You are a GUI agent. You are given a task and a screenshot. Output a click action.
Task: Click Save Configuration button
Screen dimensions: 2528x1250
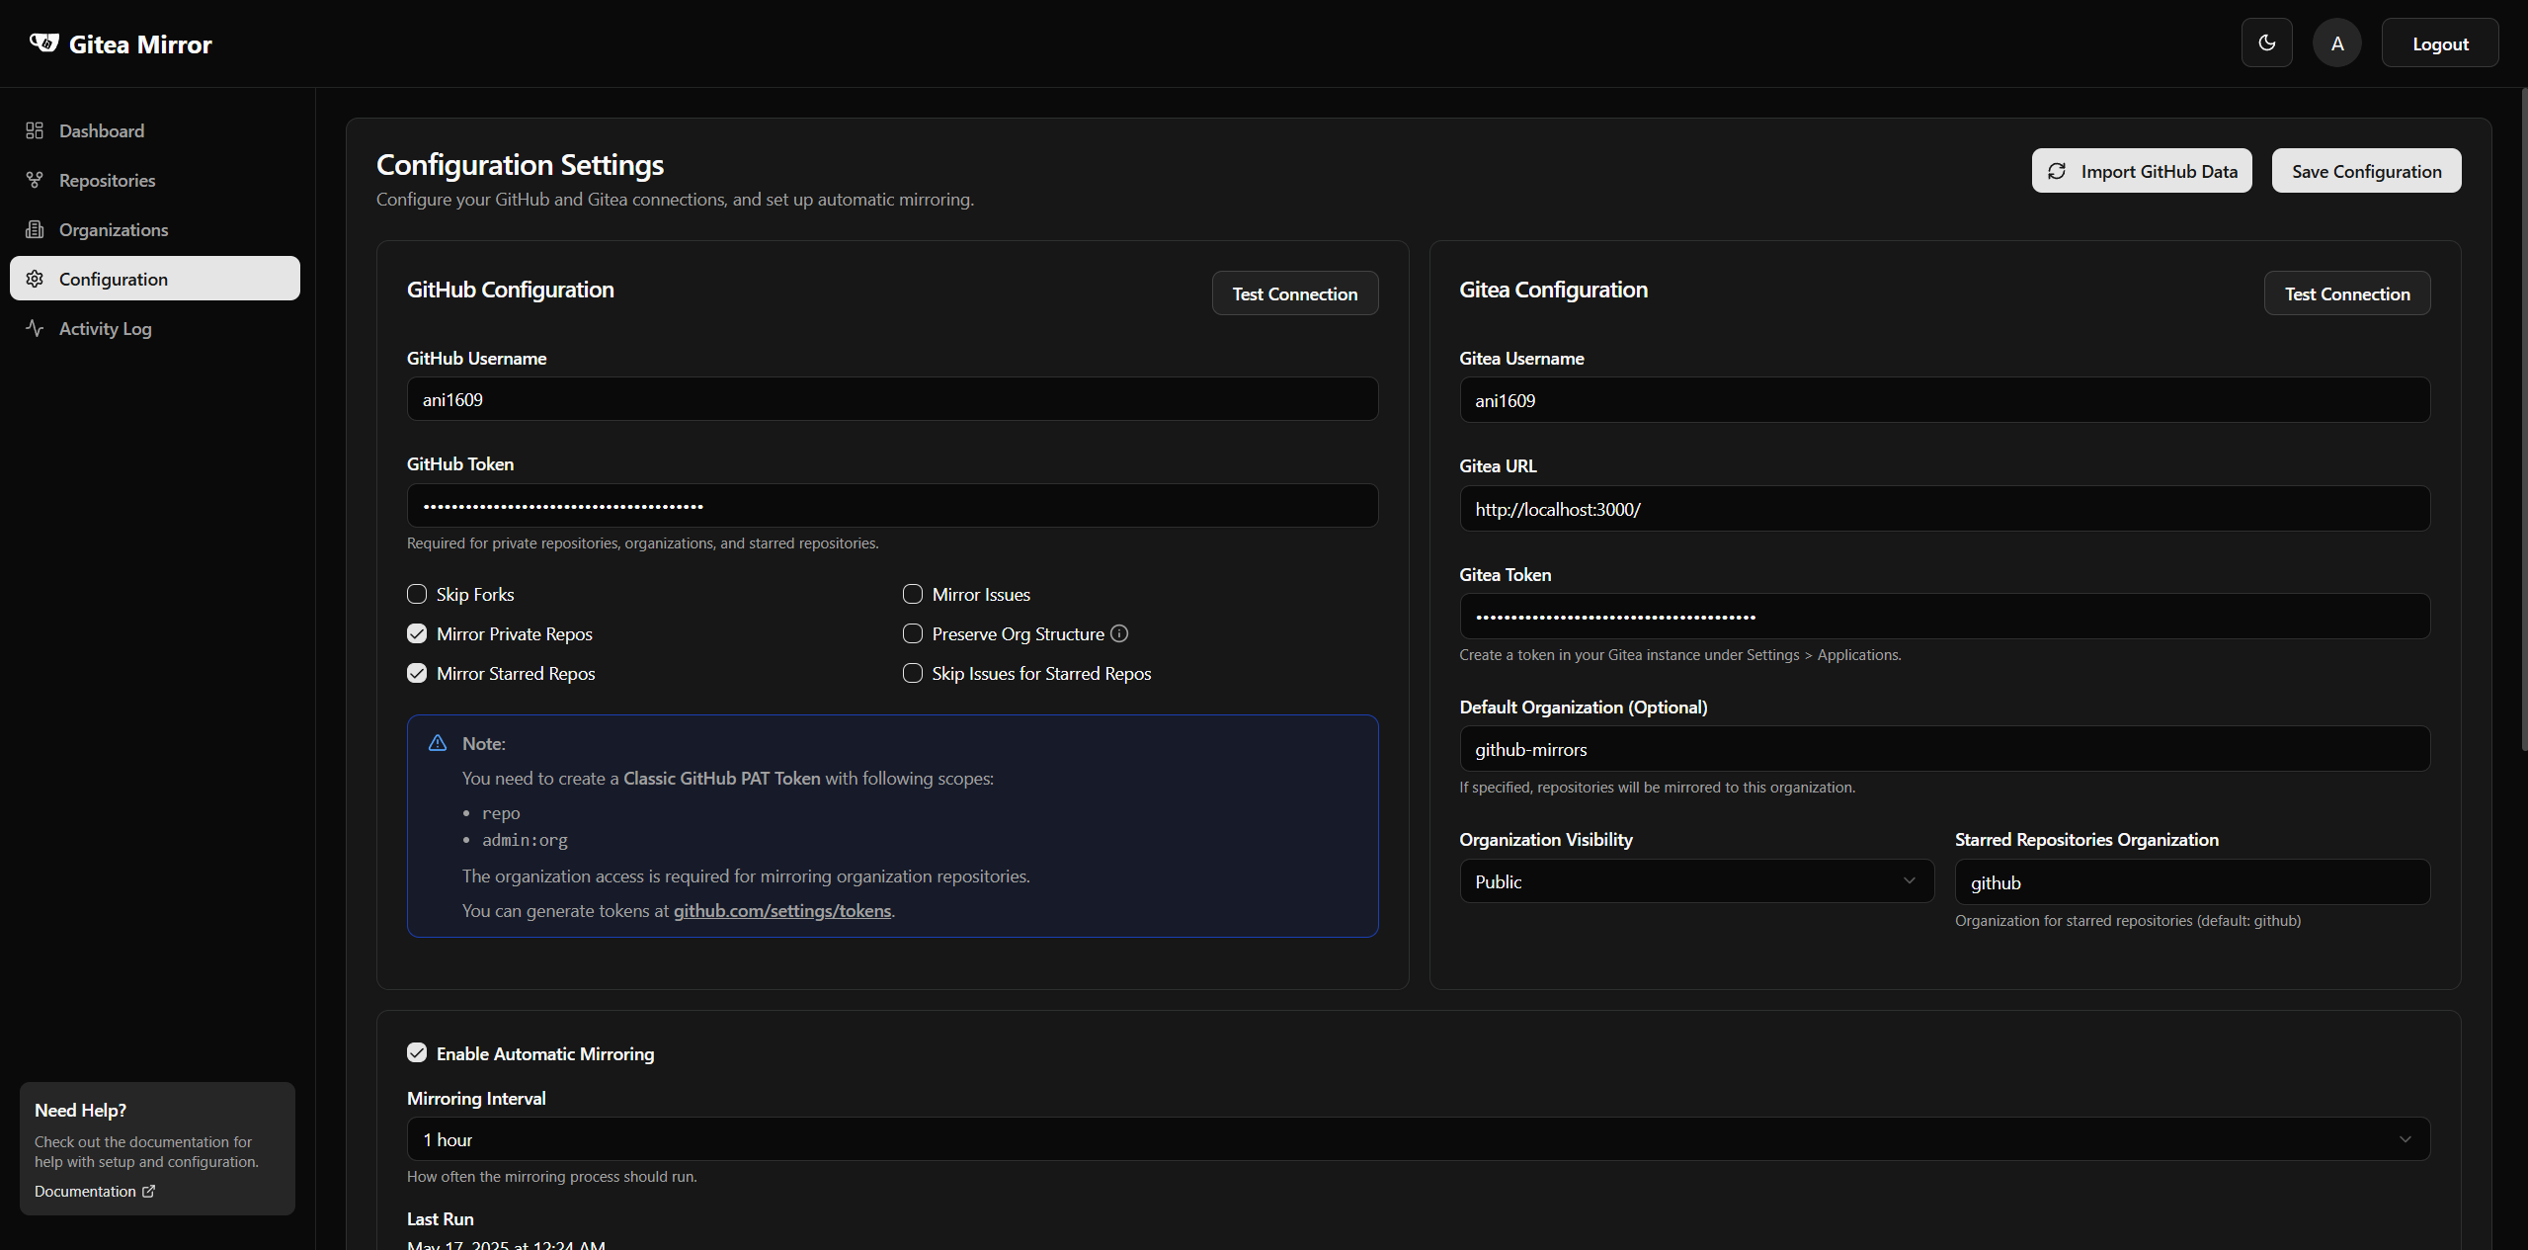[2366, 171]
